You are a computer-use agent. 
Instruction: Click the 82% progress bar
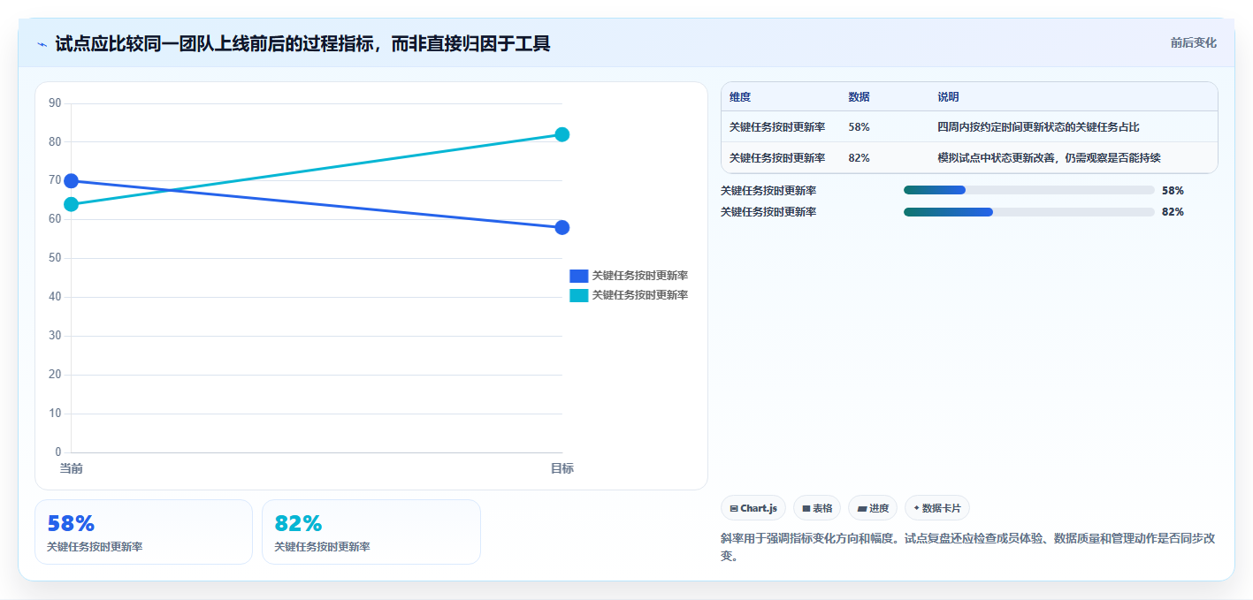pos(1029,211)
